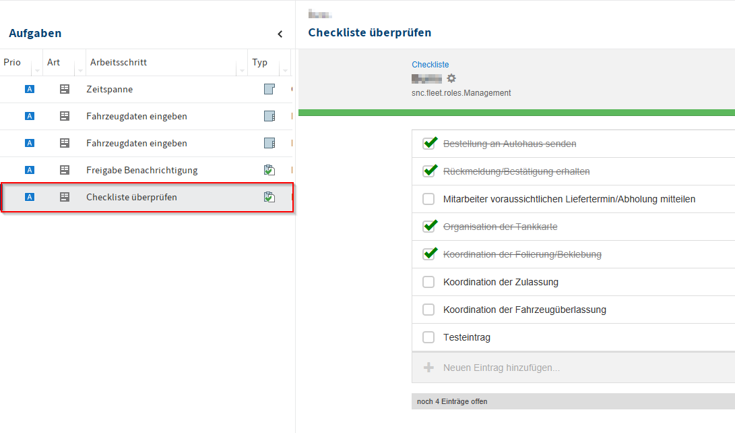Screen dimensions: 735x433
Task: Open Prio column filter dropdown
Action: point(37,70)
